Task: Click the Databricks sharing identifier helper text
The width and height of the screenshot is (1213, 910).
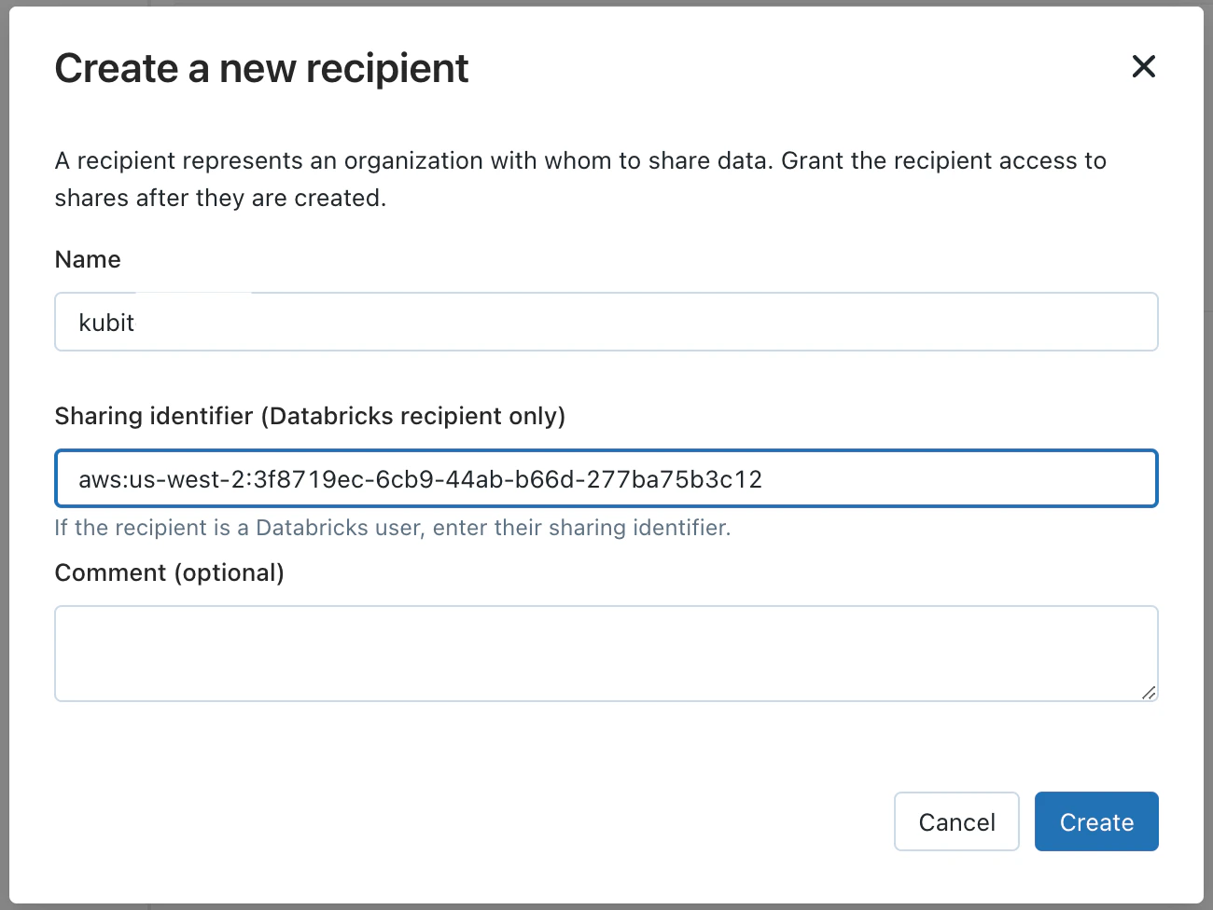Action: [x=393, y=528]
